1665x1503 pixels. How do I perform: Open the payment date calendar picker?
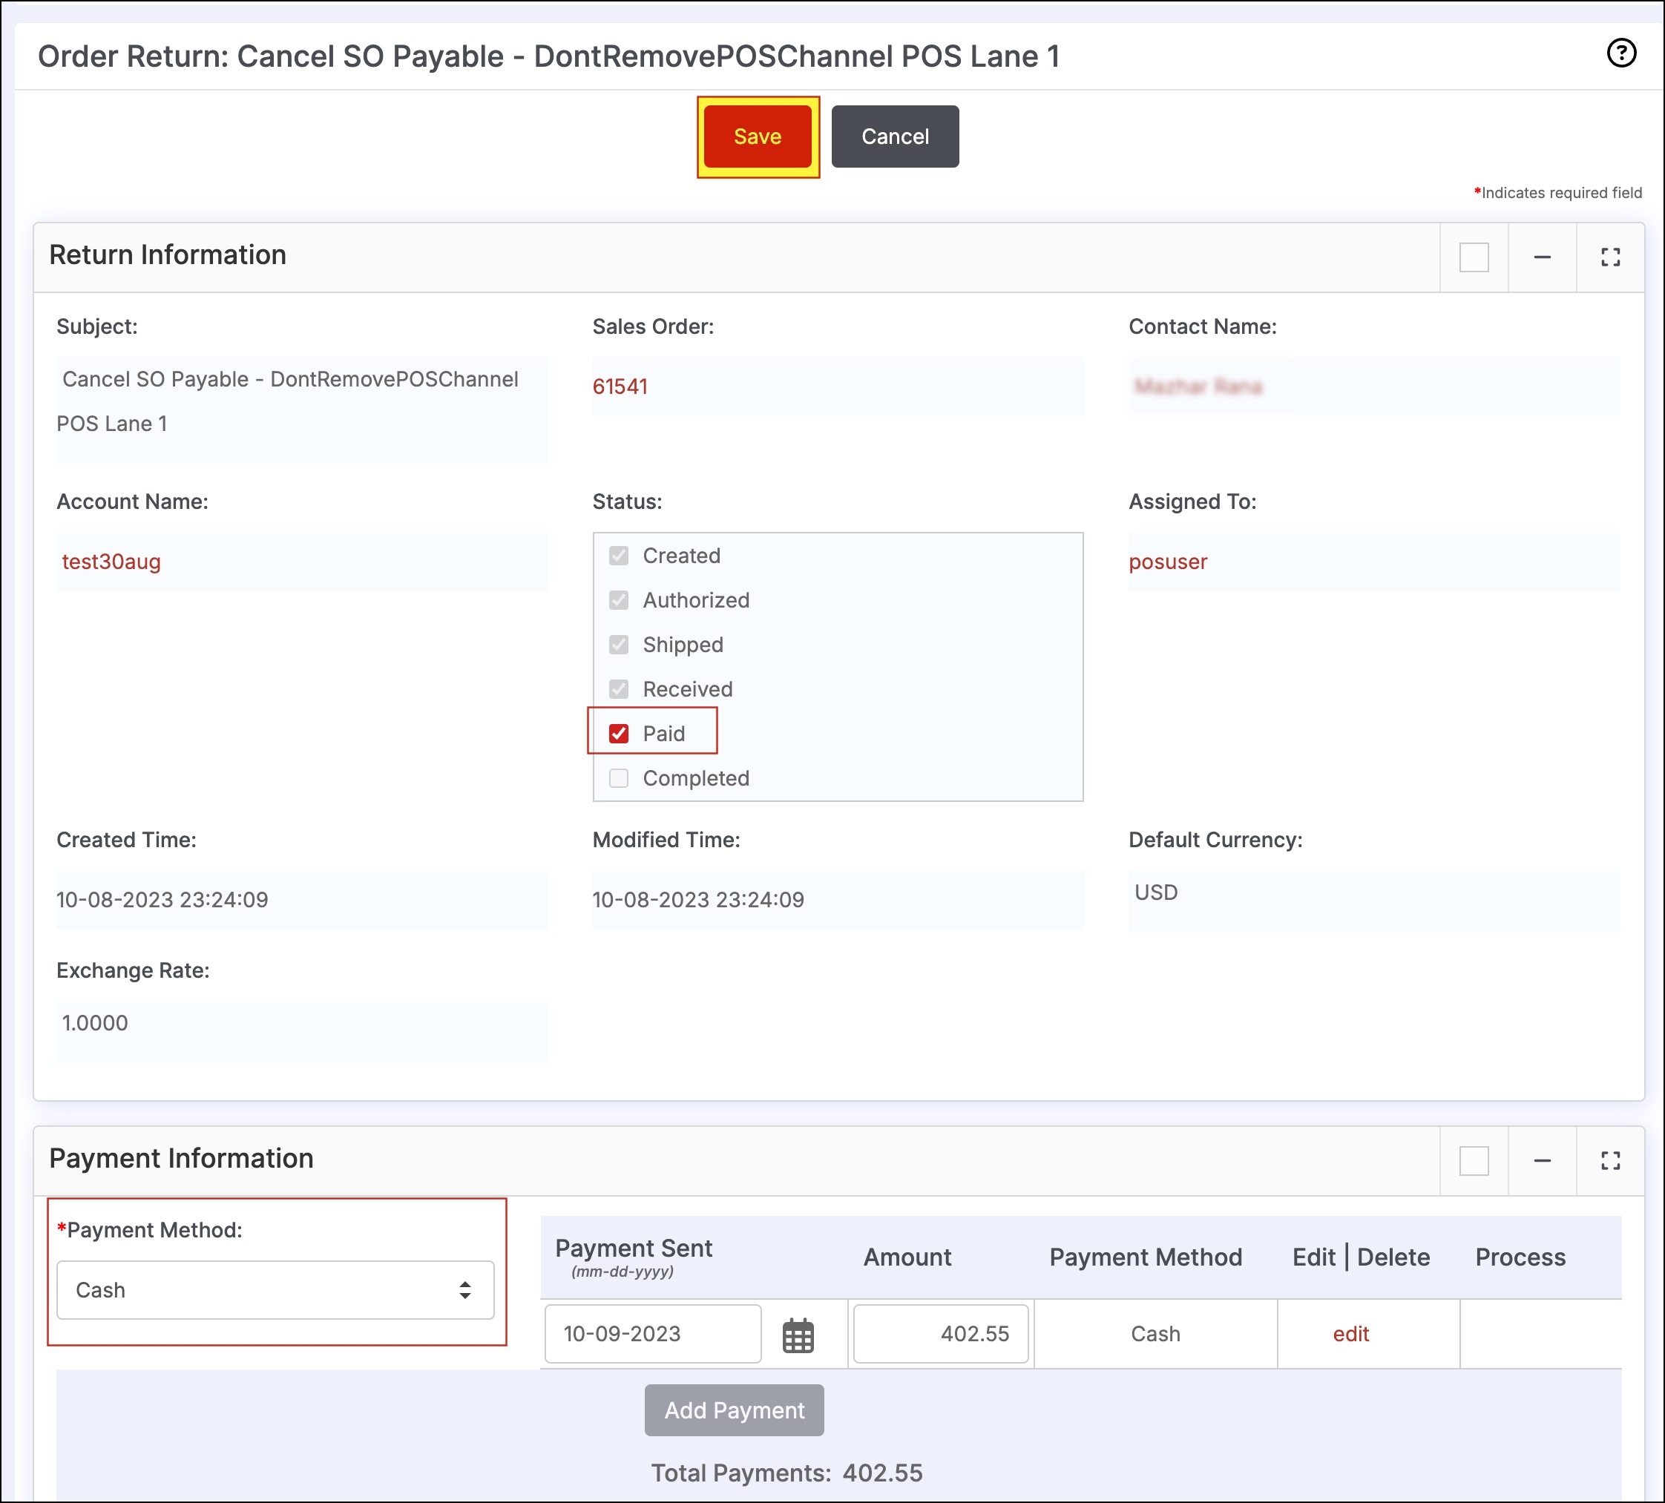798,1335
